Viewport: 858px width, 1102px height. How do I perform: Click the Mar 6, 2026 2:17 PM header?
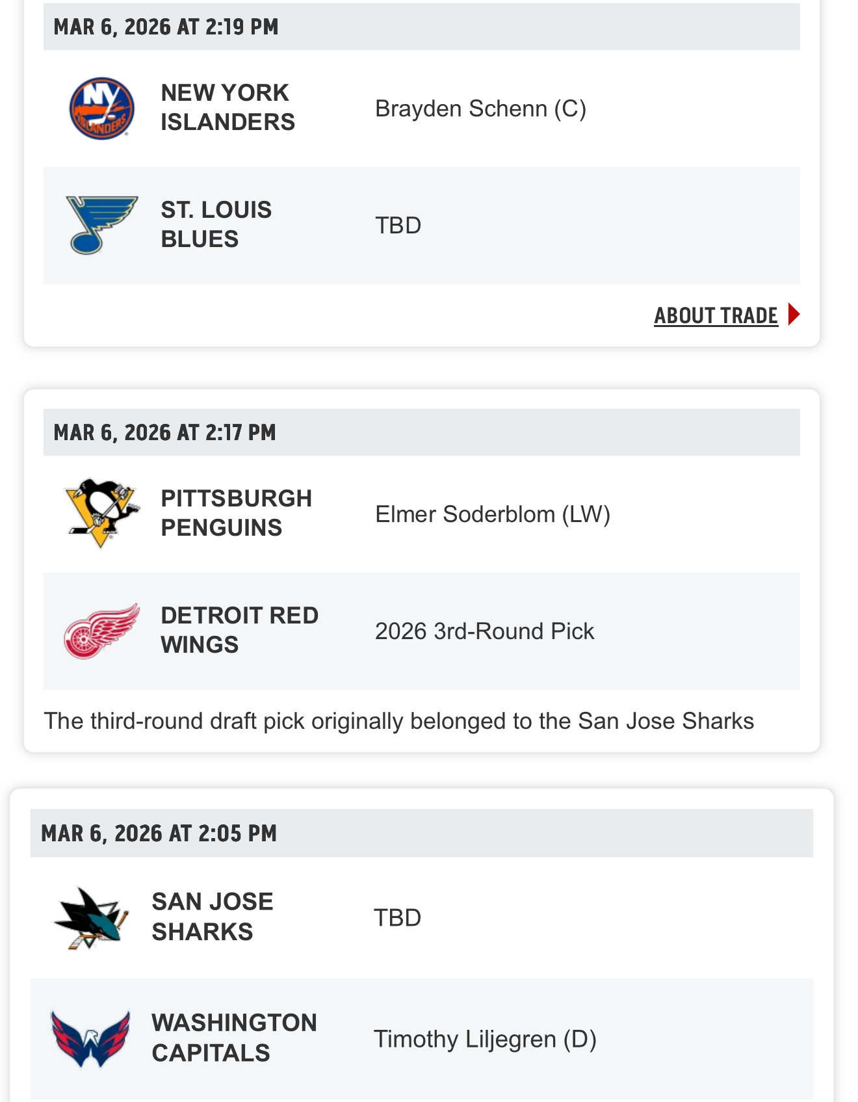pos(164,432)
